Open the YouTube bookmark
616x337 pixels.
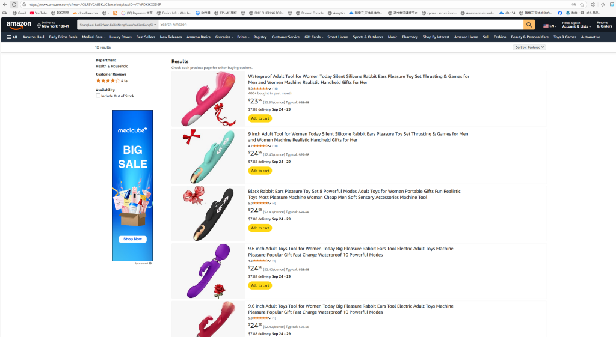click(38, 13)
